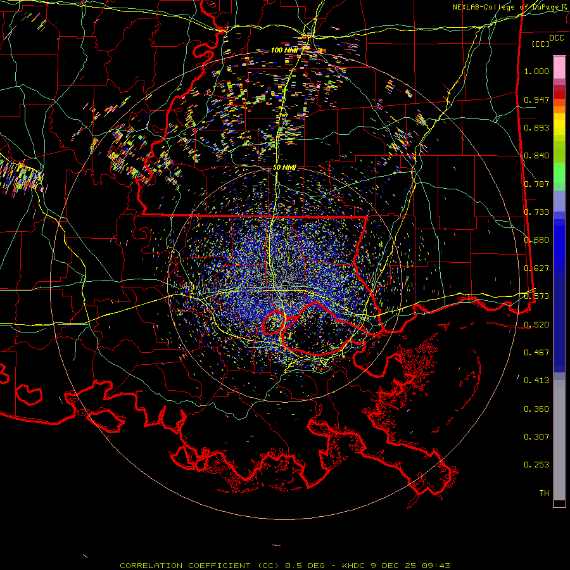Select the 0.893 scale value
570x570 pixels.
536,127
